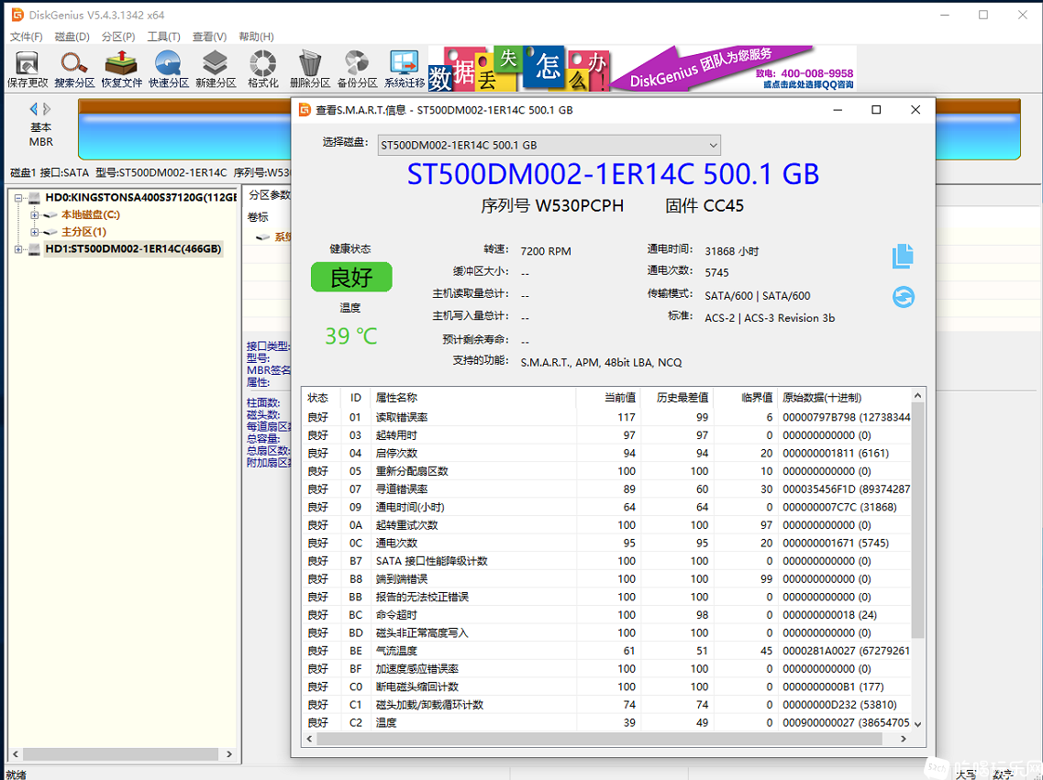Click the Save Changes (保存更改) toolbar icon
Screen dimensions: 1043x780
(x=28, y=69)
